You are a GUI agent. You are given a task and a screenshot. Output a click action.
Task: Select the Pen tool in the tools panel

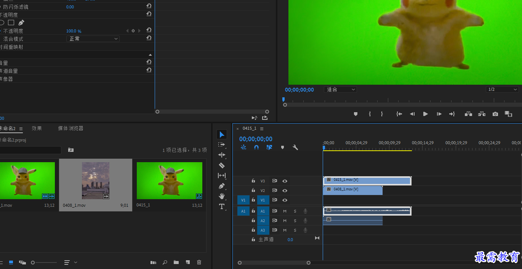click(222, 186)
